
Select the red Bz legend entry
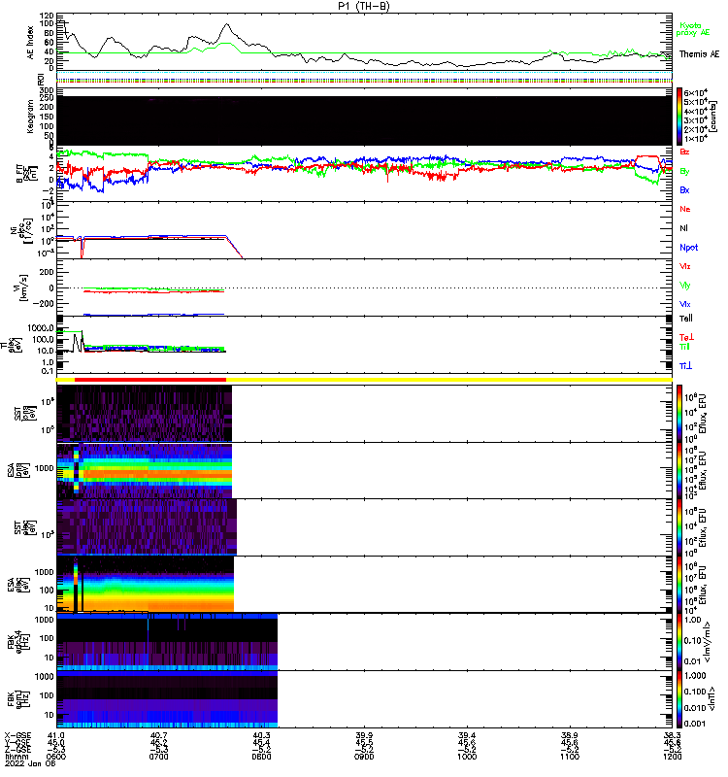[685, 152]
